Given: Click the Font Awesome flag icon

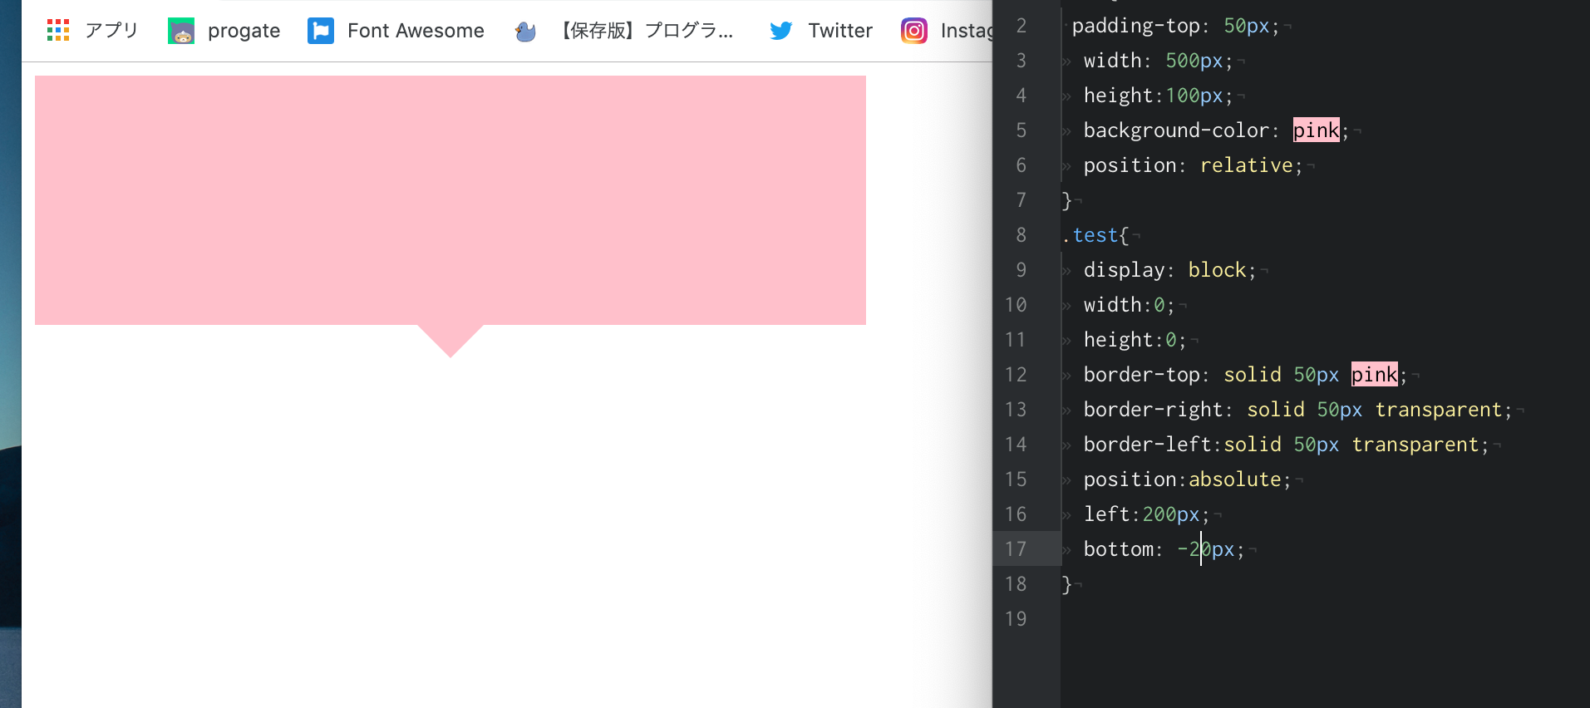Looking at the screenshot, I should click(x=321, y=31).
